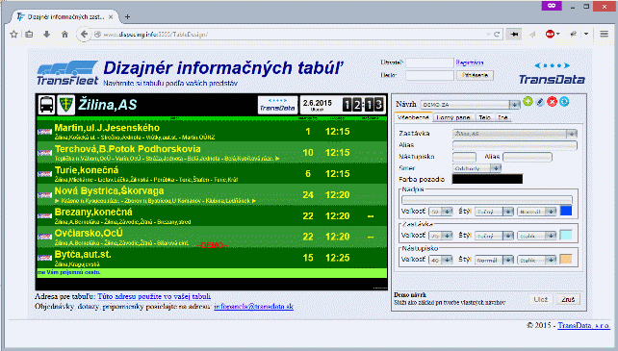Open the TransData, s.r.o. footer link

pos(583,325)
